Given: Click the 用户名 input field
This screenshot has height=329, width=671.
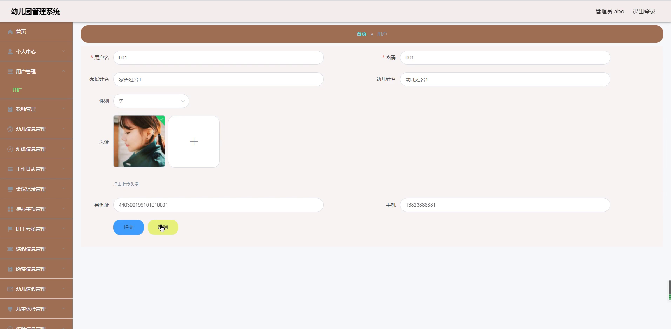Looking at the screenshot, I should pos(218,58).
